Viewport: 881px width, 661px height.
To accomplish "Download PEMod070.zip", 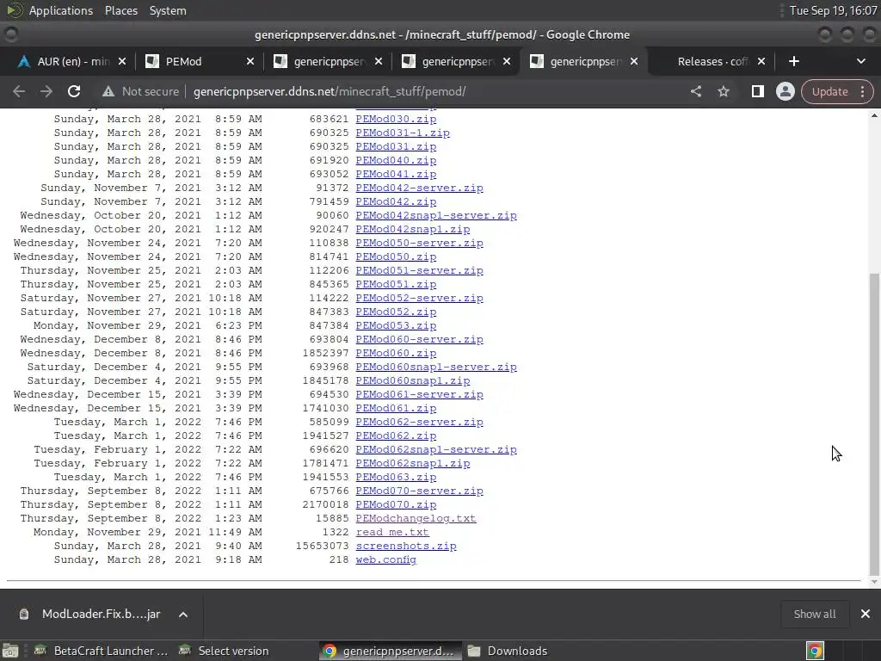I will [396, 504].
